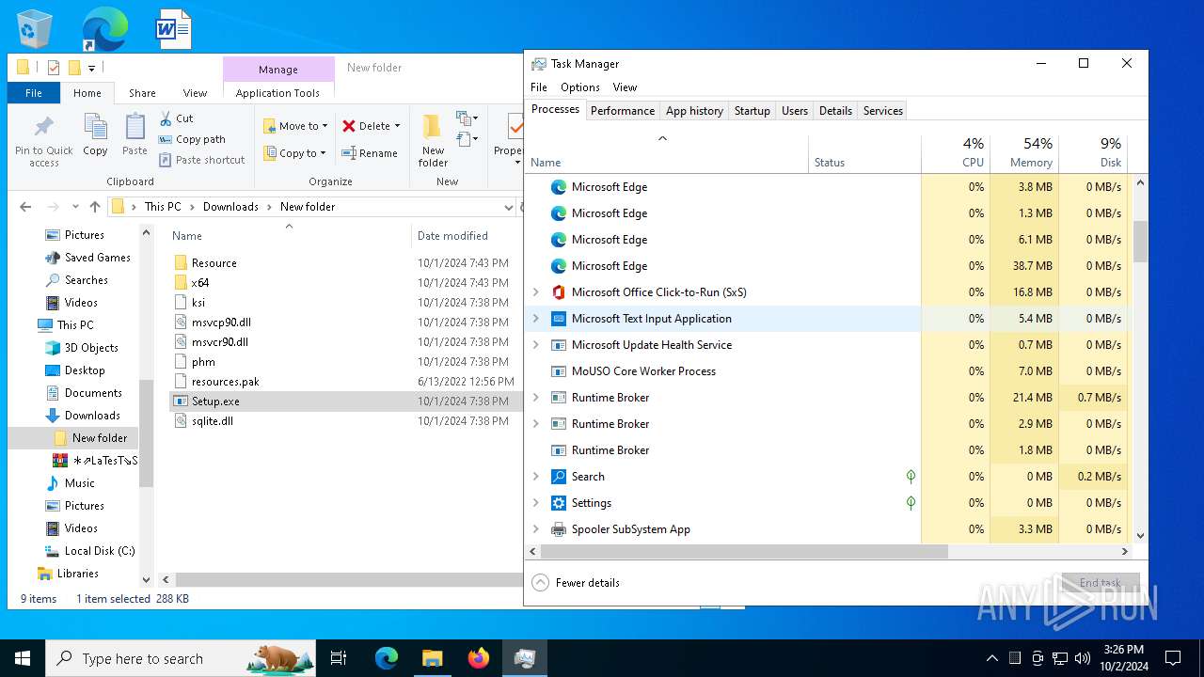Select the sqlite.dll file

[x=344, y=421]
